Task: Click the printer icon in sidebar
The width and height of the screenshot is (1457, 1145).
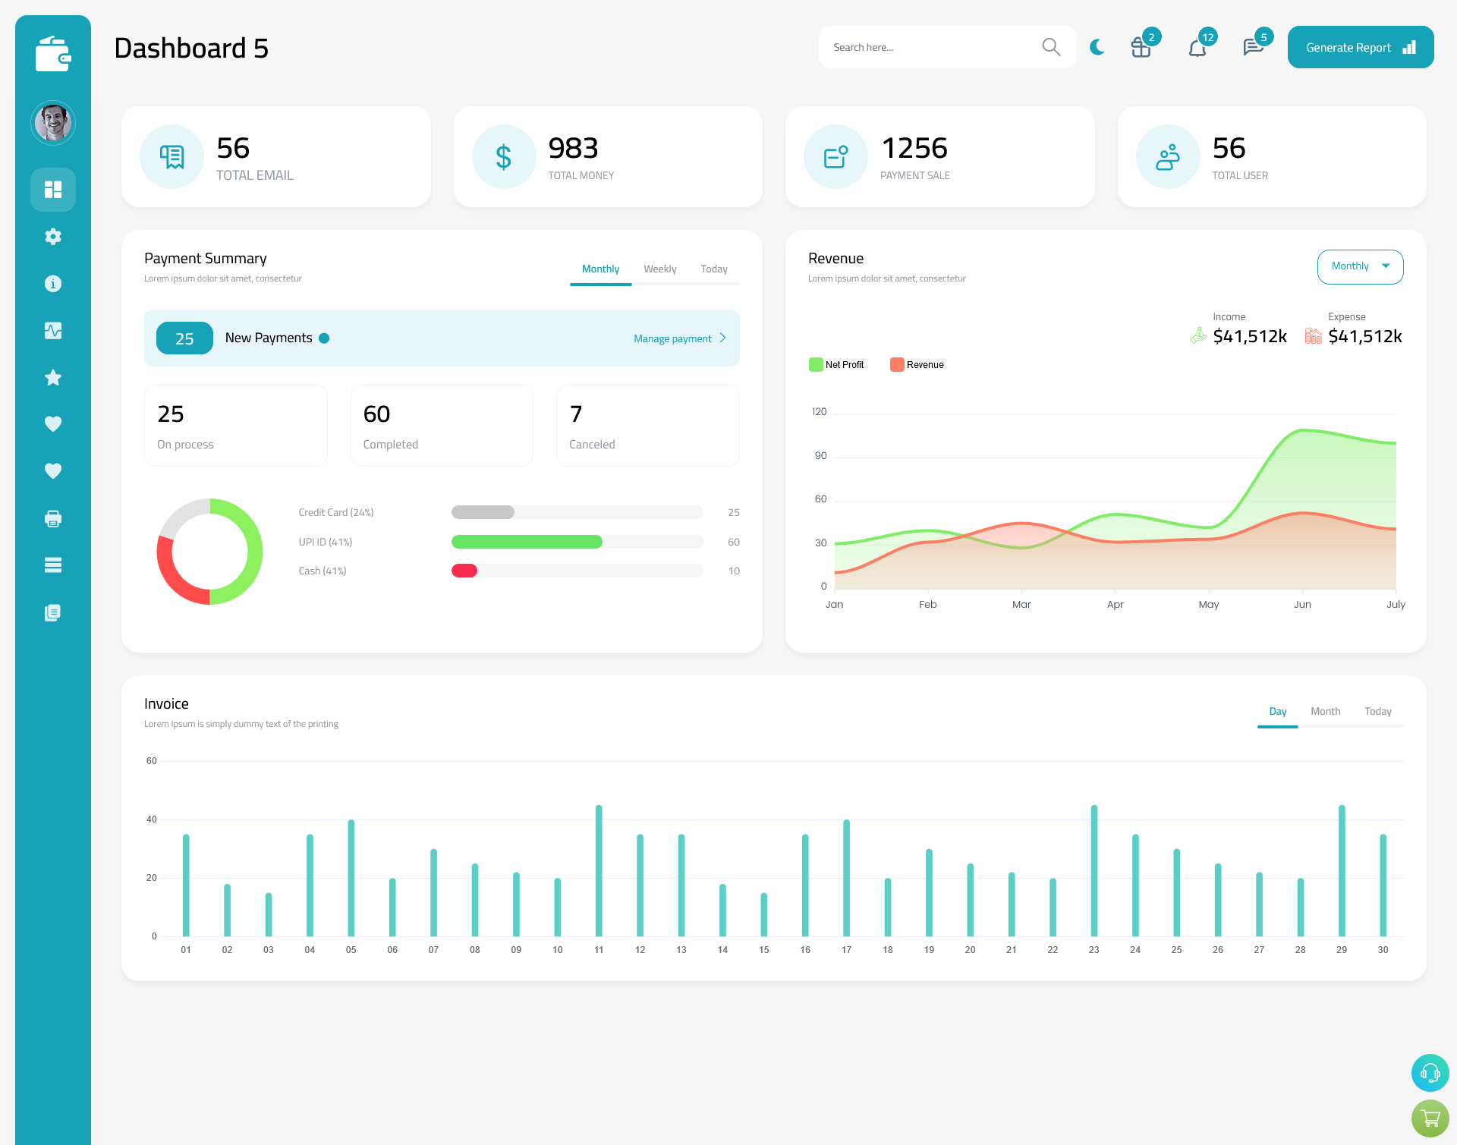Action: pyautogui.click(x=53, y=518)
